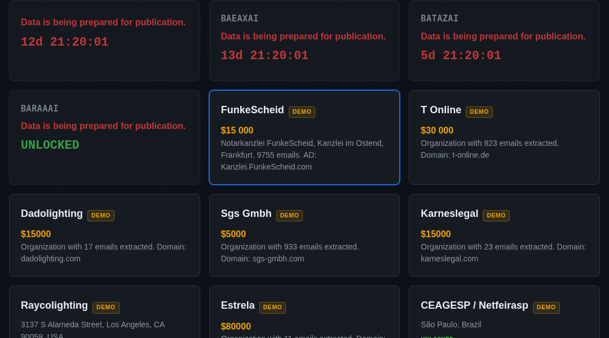This screenshot has height=338, width=609.
Task: Click the São Paulo, Brazil location text
Action: [451, 324]
